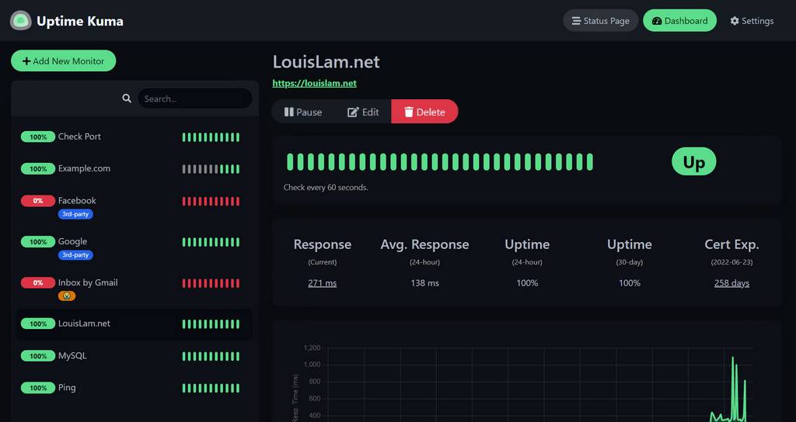The height and width of the screenshot is (422, 796).
Task: Click the LouisLam.net heartbeat bar in details
Action: click(439, 162)
